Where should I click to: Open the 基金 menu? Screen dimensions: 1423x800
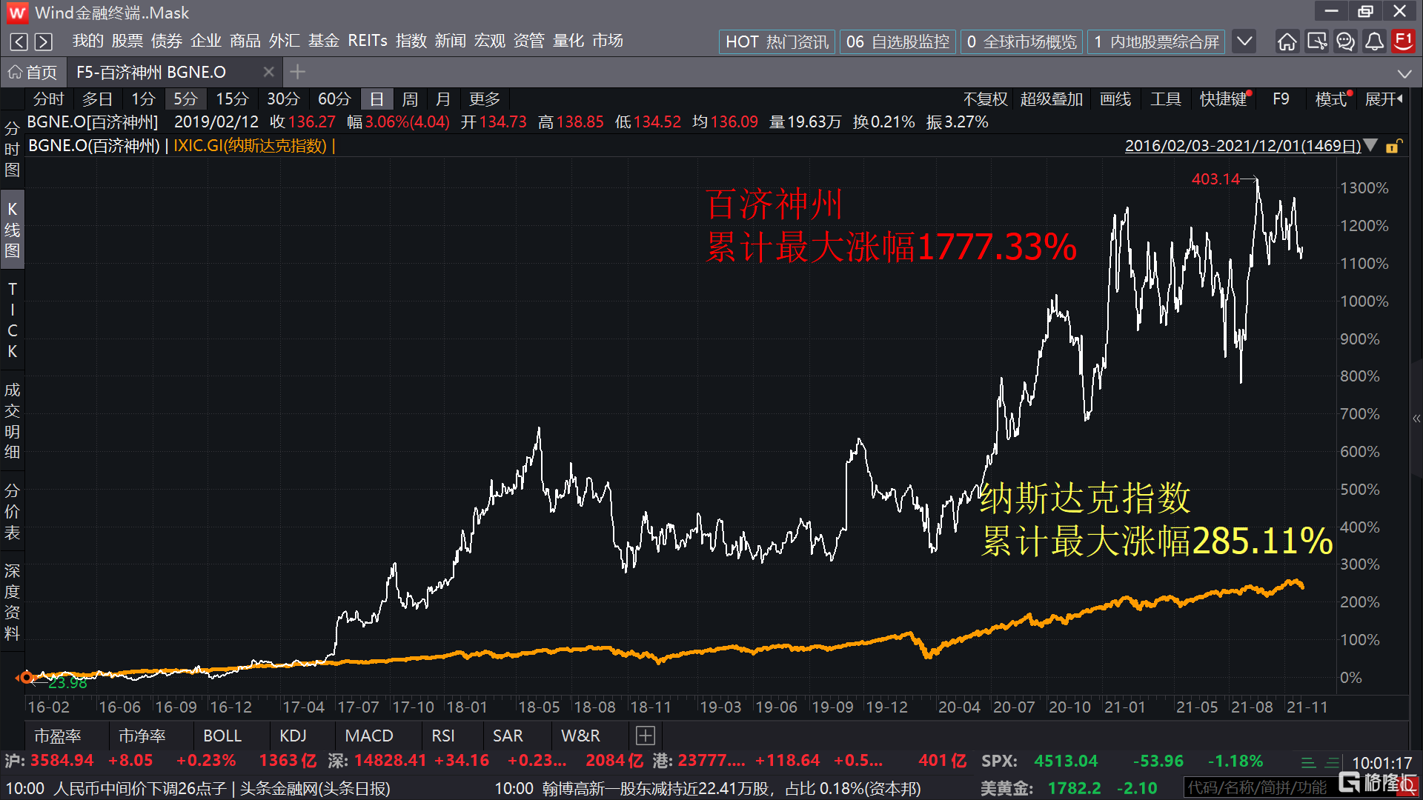tap(323, 41)
